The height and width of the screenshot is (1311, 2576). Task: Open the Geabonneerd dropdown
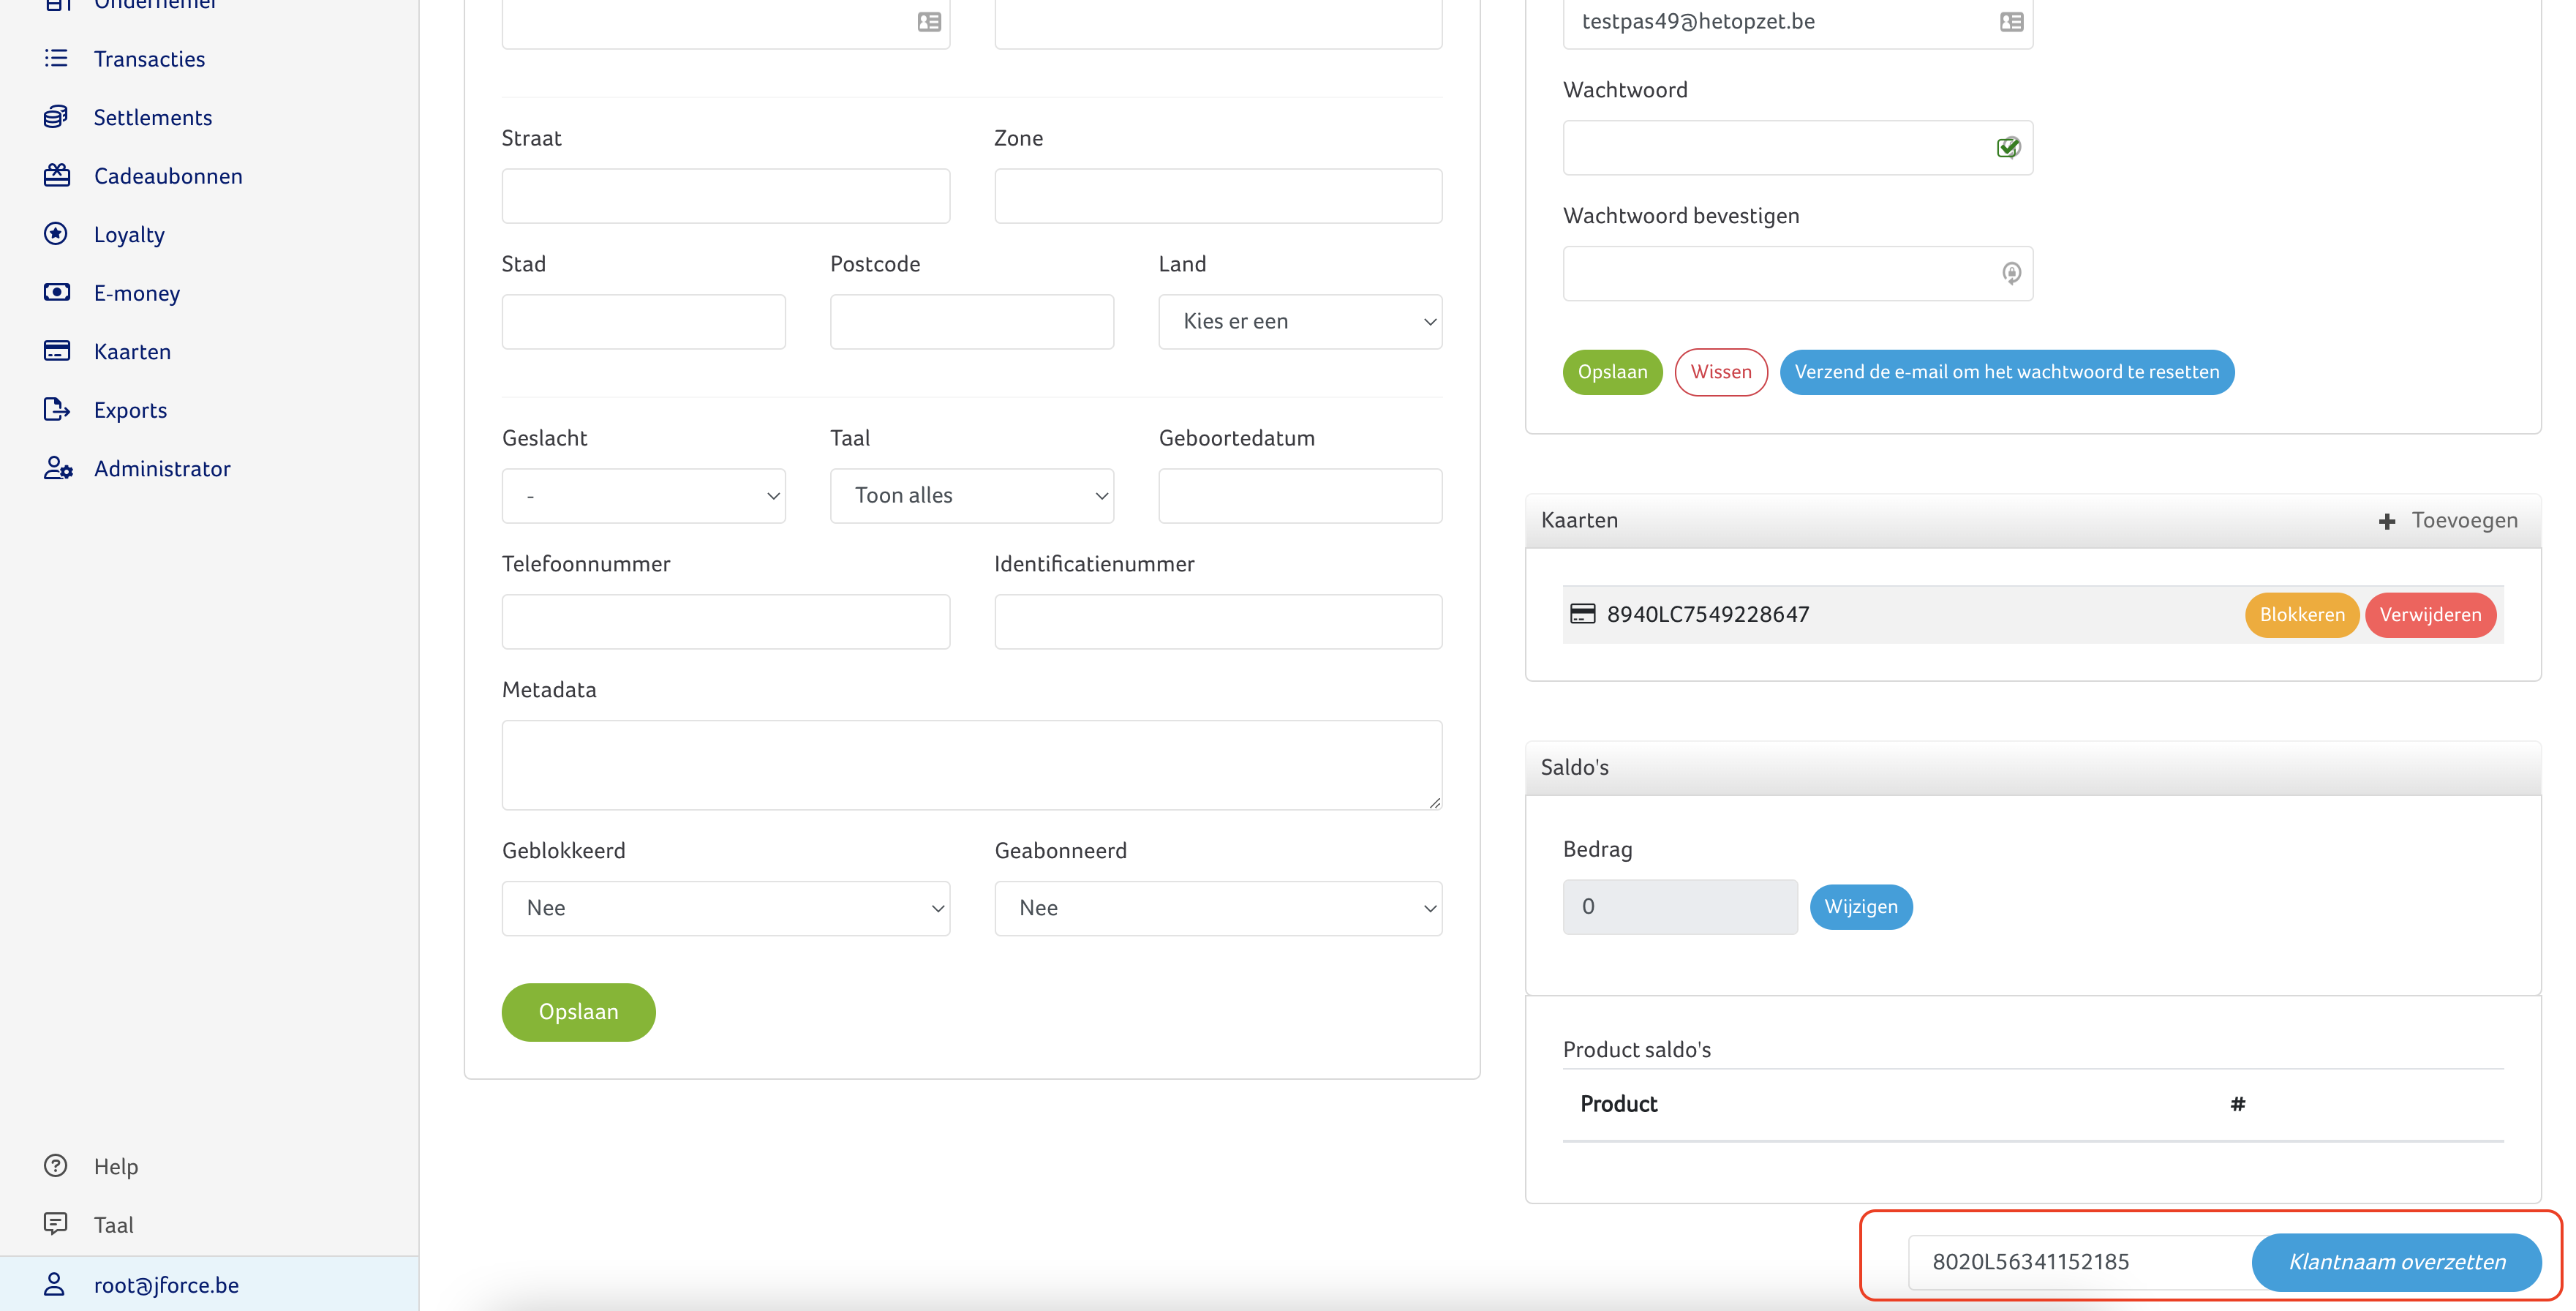(1217, 908)
